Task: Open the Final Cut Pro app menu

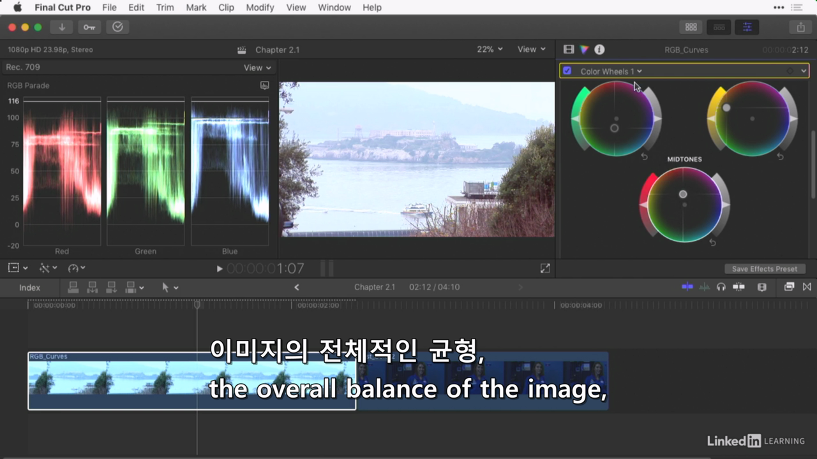Action: [x=63, y=8]
